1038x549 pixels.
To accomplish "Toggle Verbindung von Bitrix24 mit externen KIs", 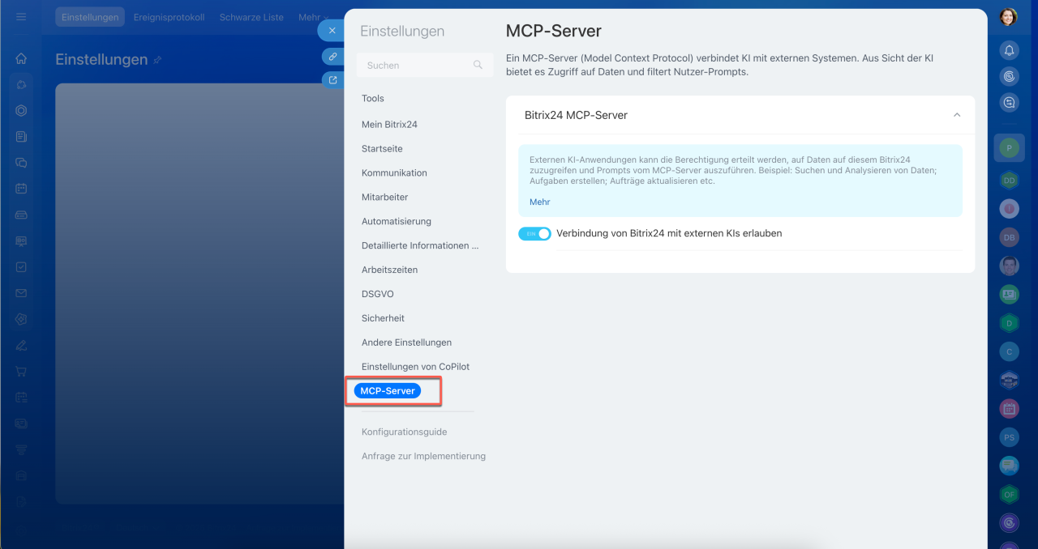I will (534, 233).
